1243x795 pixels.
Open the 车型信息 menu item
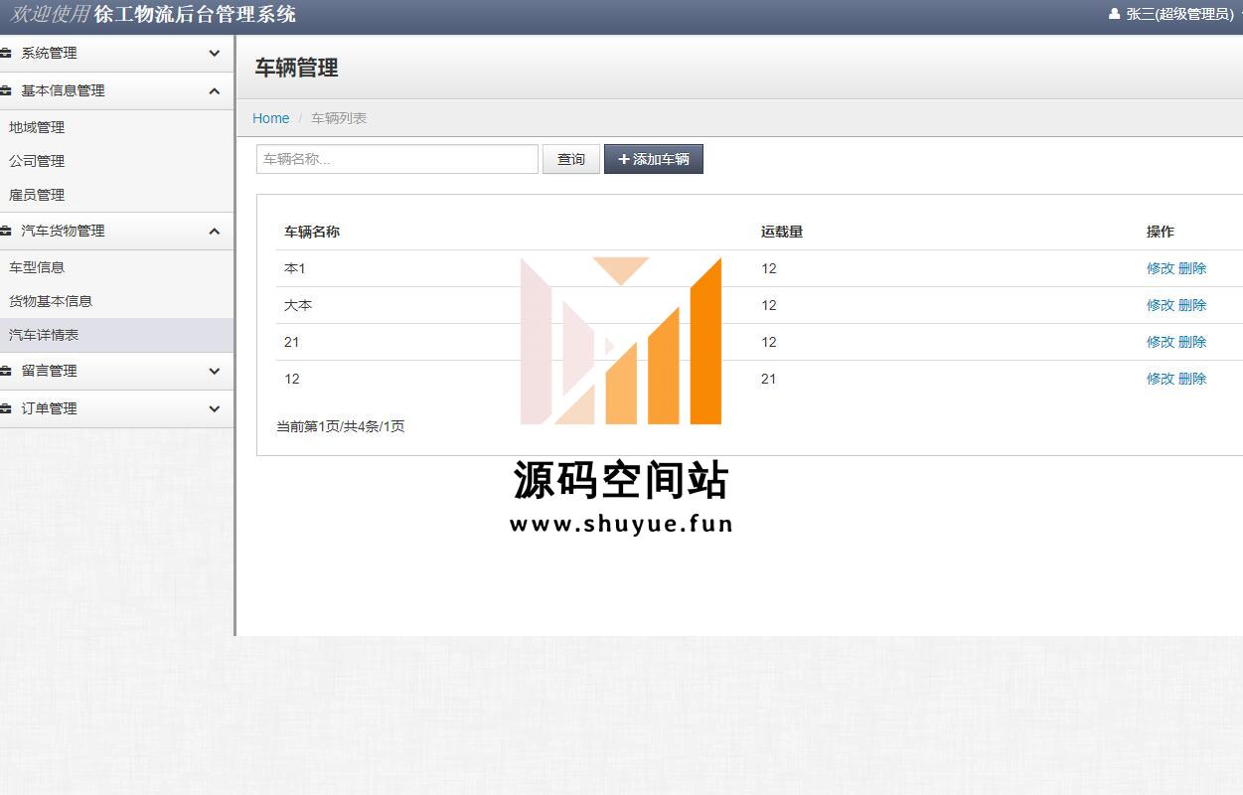37,267
